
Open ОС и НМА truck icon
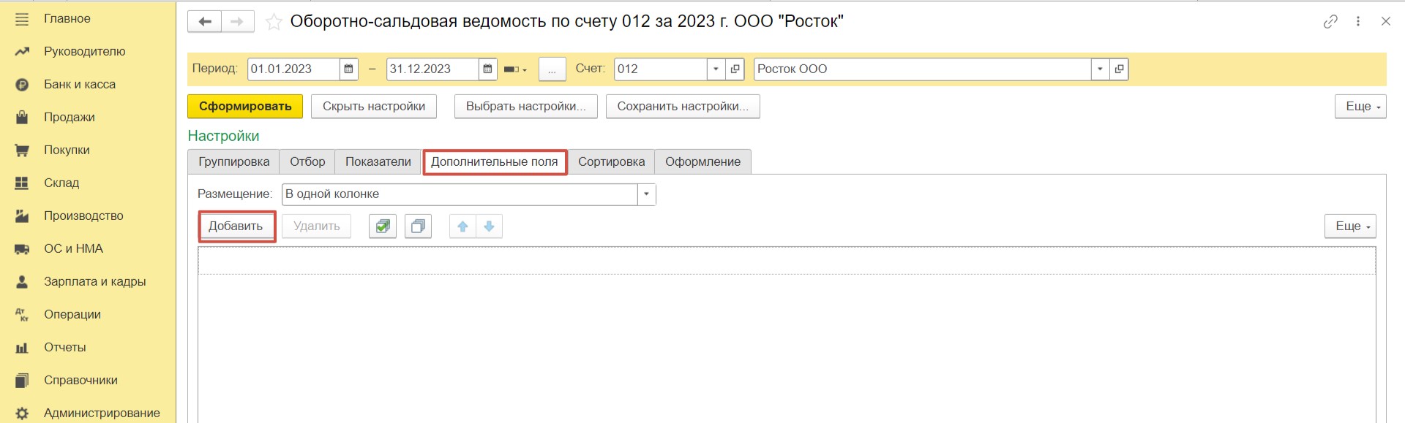click(x=22, y=249)
